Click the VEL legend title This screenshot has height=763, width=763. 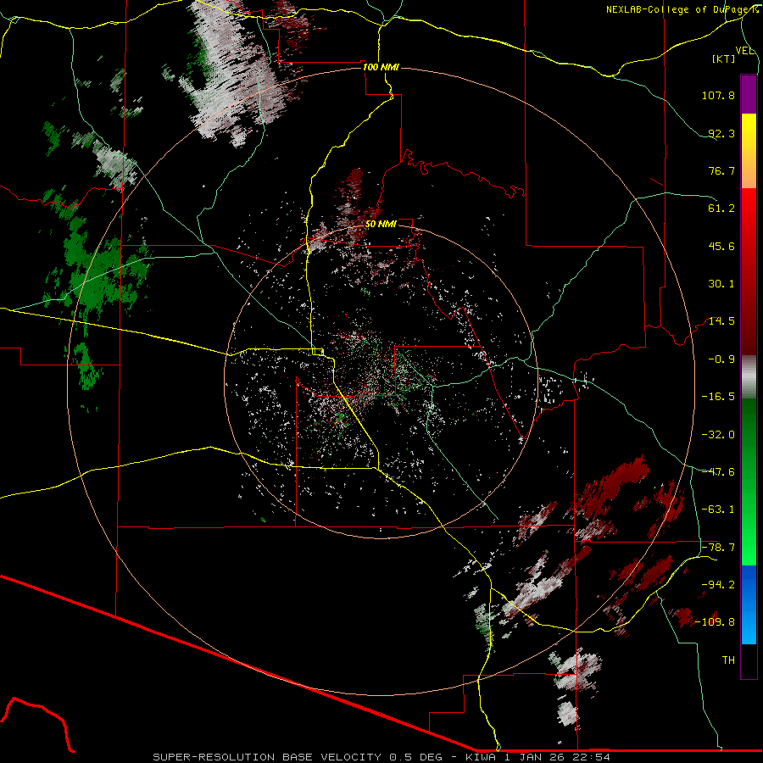(744, 51)
